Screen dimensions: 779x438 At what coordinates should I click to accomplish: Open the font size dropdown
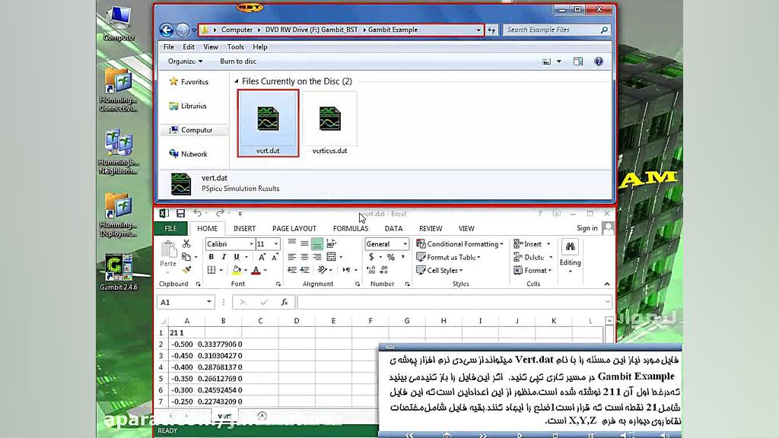[276, 243]
